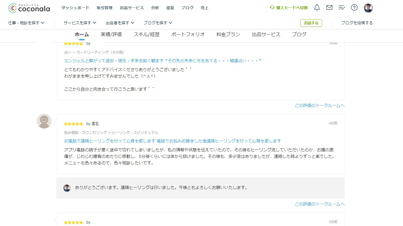
Task: Open お電話で遠隔ヒーリング service link
Action: (173, 141)
